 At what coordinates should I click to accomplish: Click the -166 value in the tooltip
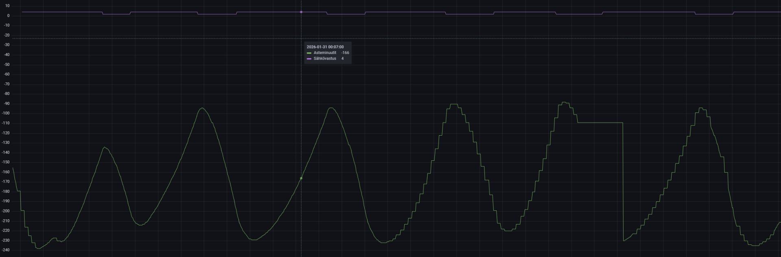click(345, 53)
